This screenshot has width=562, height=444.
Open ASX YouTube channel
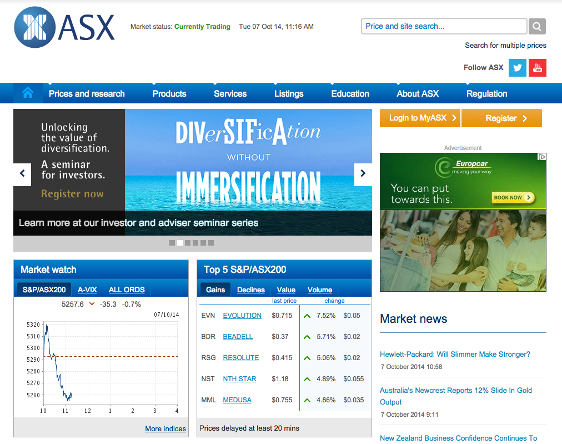pyautogui.click(x=537, y=68)
